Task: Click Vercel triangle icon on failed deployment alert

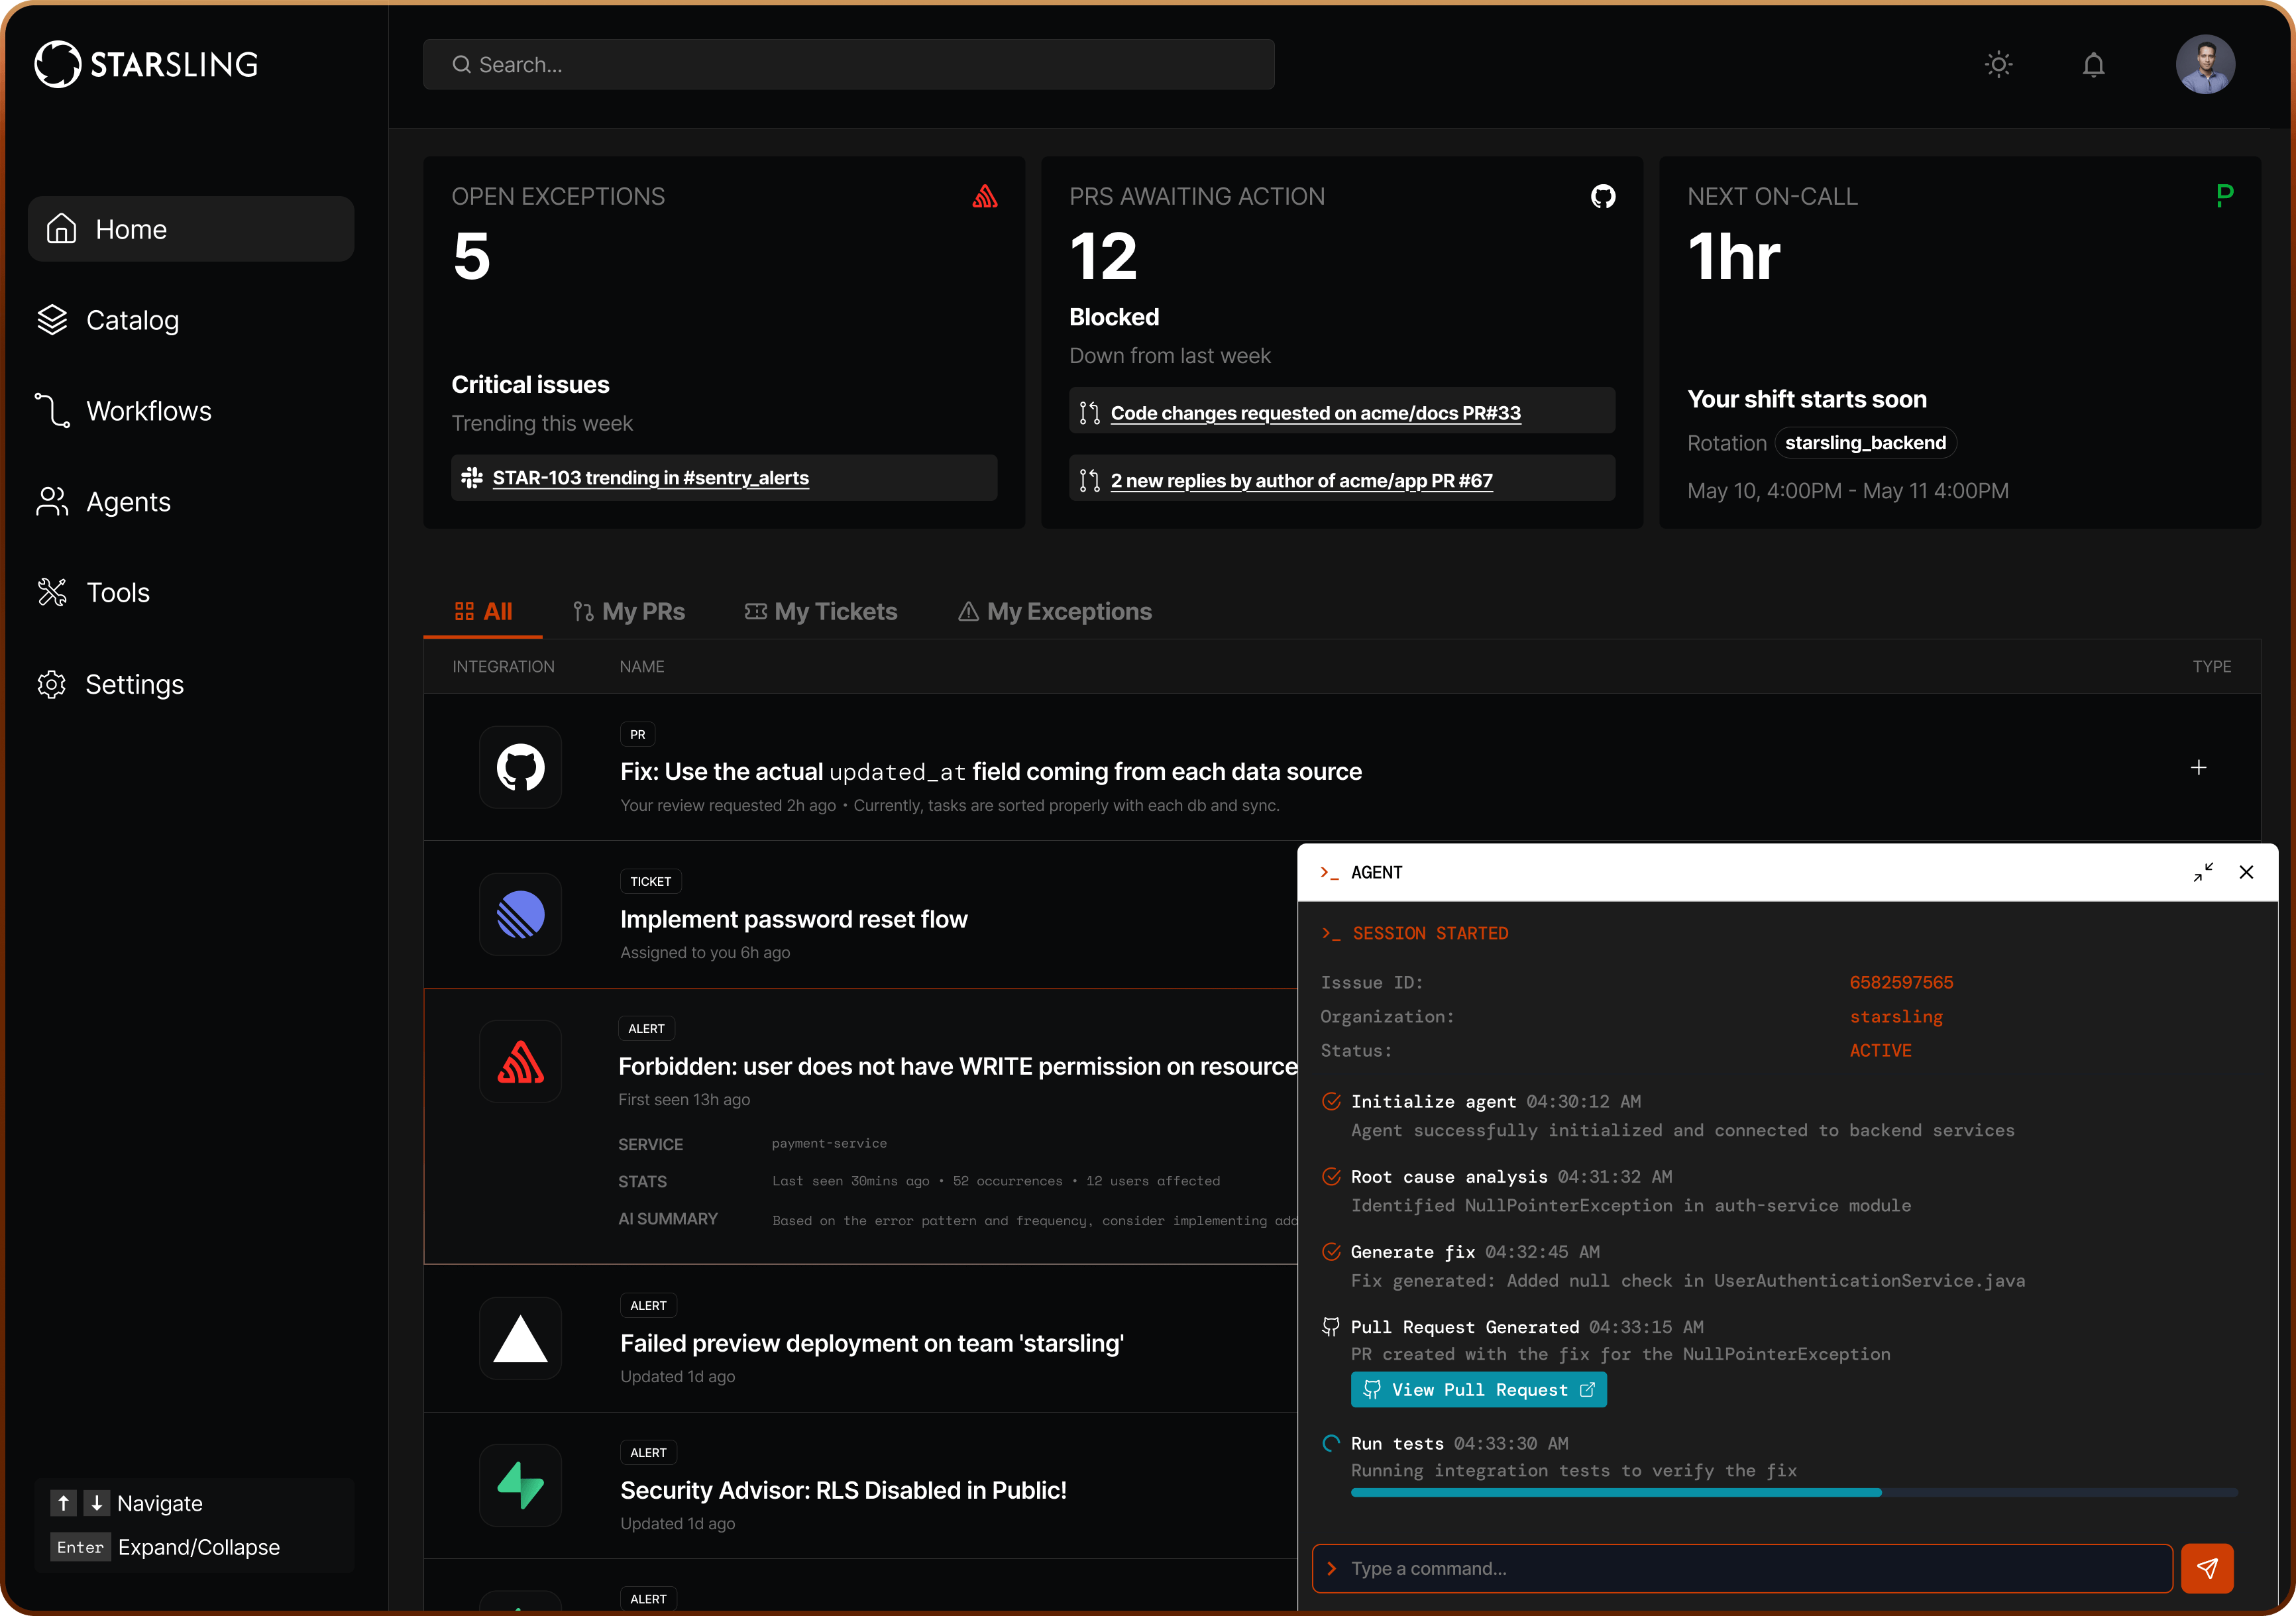Action: tap(520, 1339)
